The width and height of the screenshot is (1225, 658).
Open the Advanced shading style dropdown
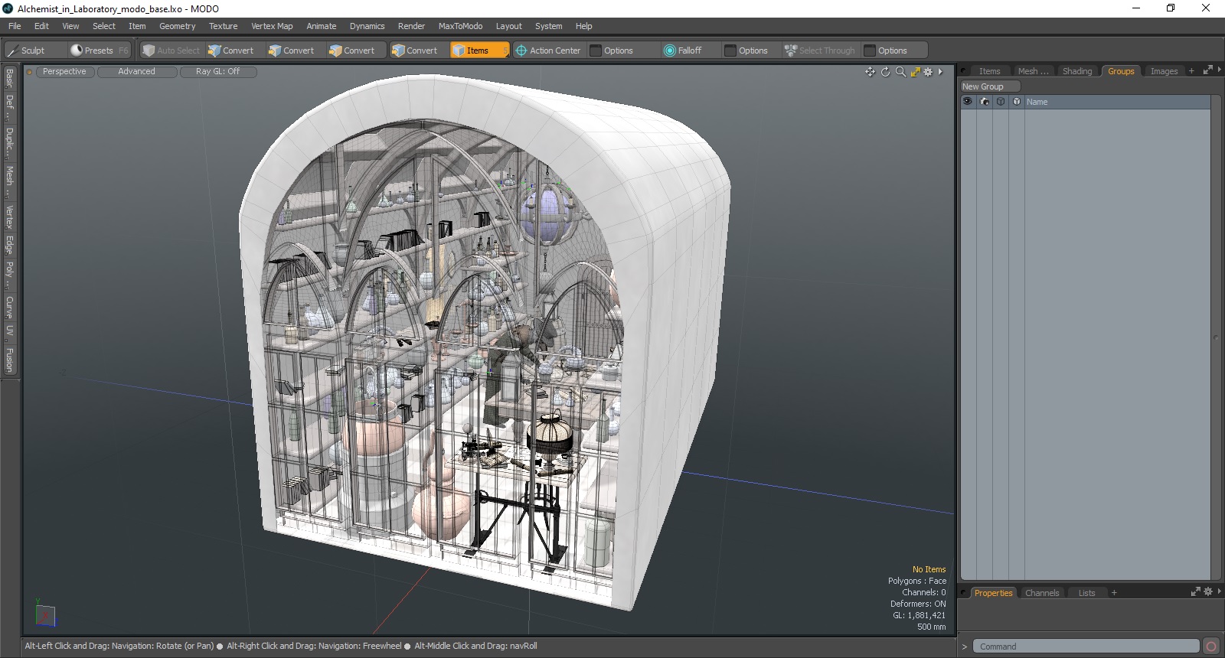click(x=137, y=72)
